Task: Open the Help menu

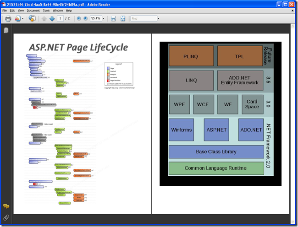Action: coord(69,11)
